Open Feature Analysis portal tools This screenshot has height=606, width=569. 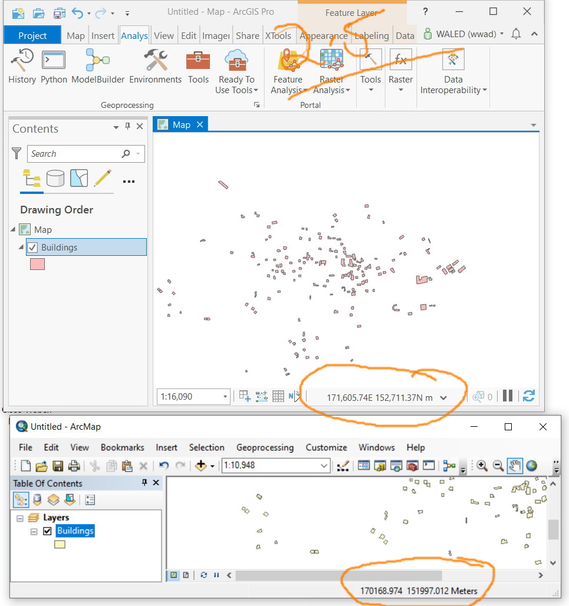(x=288, y=71)
